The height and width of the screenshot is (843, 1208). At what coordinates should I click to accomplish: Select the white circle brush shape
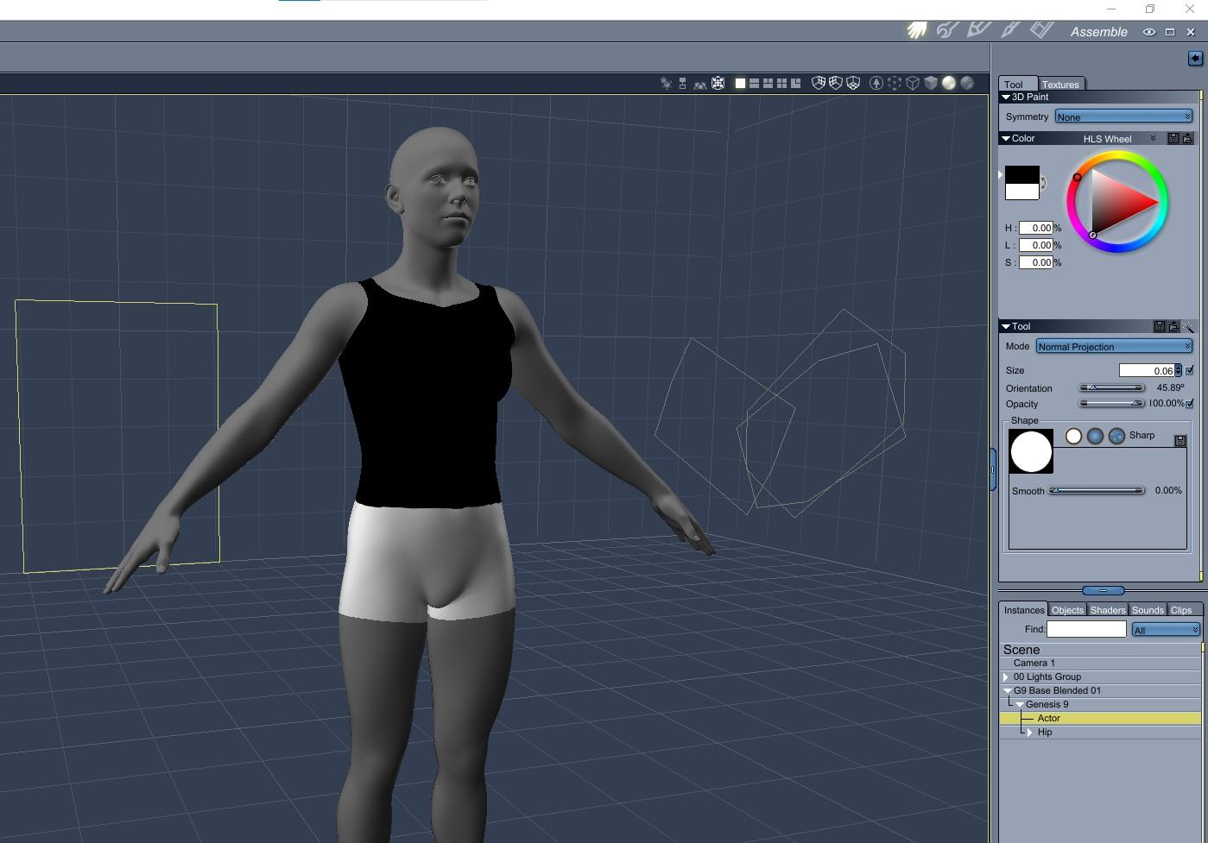click(1073, 436)
